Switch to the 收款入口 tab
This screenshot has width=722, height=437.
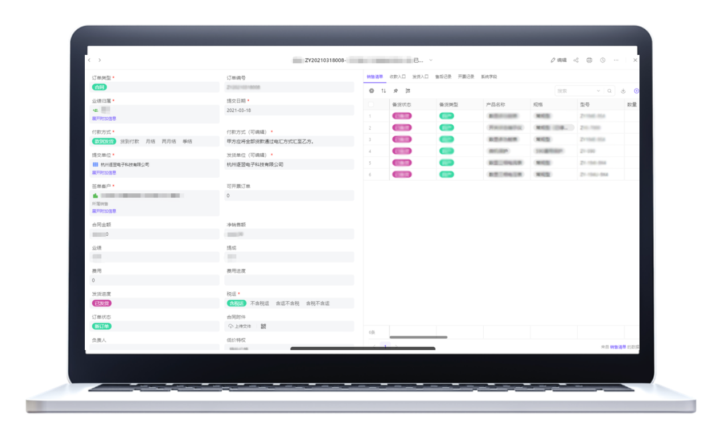398,76
